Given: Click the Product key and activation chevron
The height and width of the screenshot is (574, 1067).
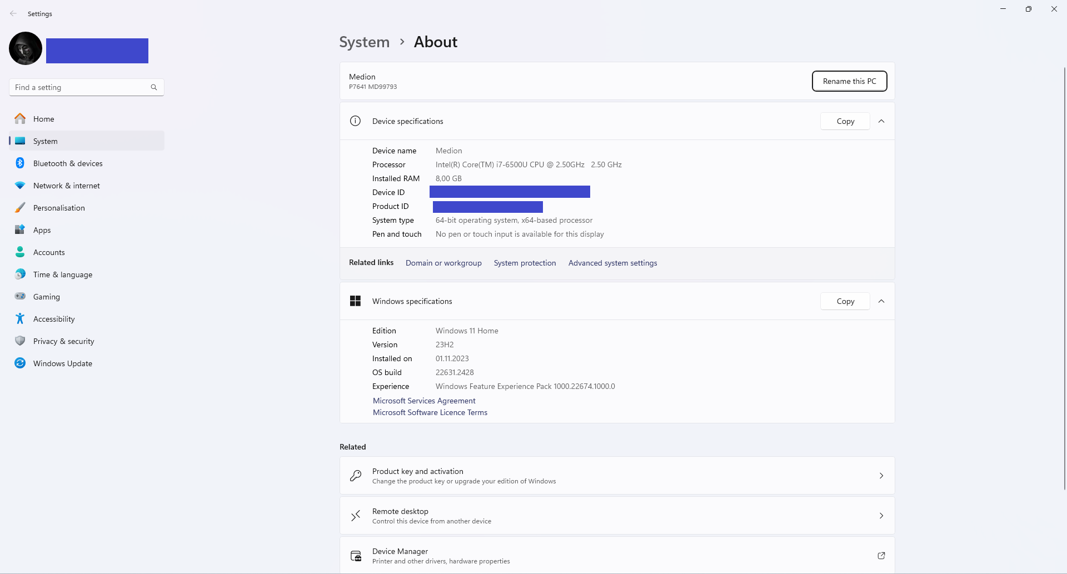Looking at the screenshot, I should [881, 476].
